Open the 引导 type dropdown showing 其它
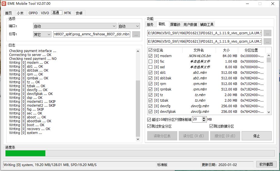The height and width of the screenshot is (171, 280). point(42,34)
